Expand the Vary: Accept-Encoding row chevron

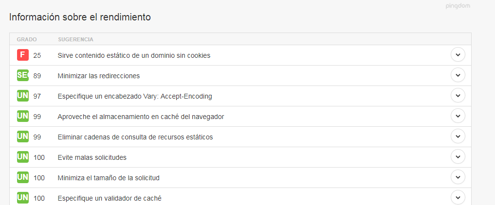[x=458, y=95]
